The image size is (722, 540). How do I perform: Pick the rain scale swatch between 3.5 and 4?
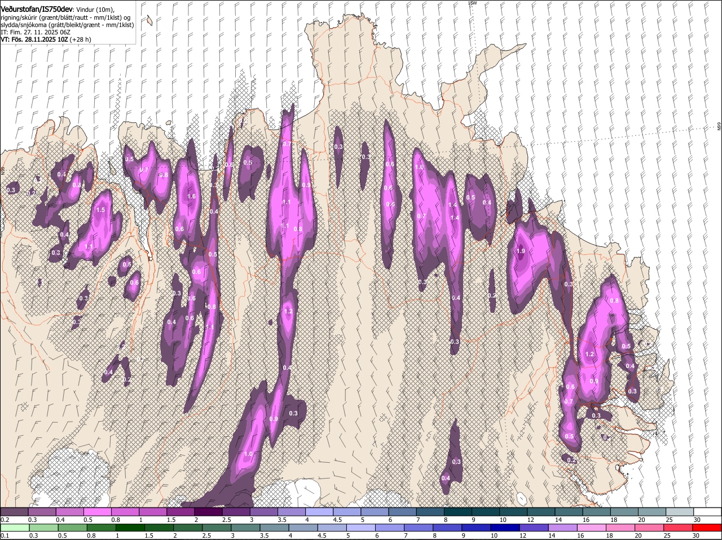(275, 528)
